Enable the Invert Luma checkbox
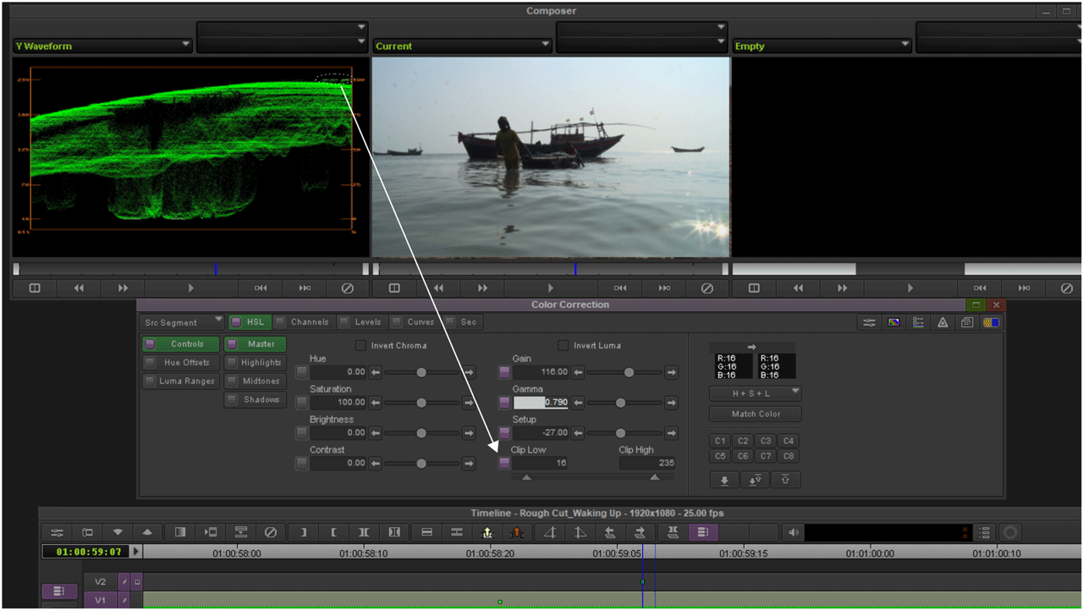Image resolution: width=1083 pixels, height=610 pixels. (563, 345)
